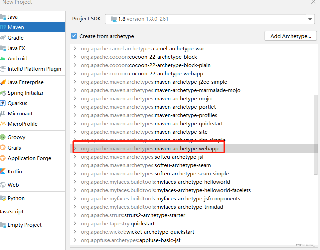The image size is (320, 250).
Task: Click the Java FX folder icon
Action: coord(3,48)
